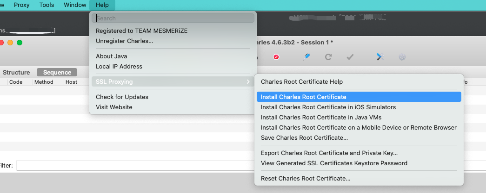Image resolution: width=486 pixels, height=193 pixels.
Task: Open the Settings gear icon
Action: pyautogui.click(x=402, y=57)
